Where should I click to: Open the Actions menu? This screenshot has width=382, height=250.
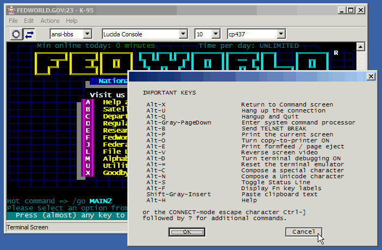click(x=50, y=21)
